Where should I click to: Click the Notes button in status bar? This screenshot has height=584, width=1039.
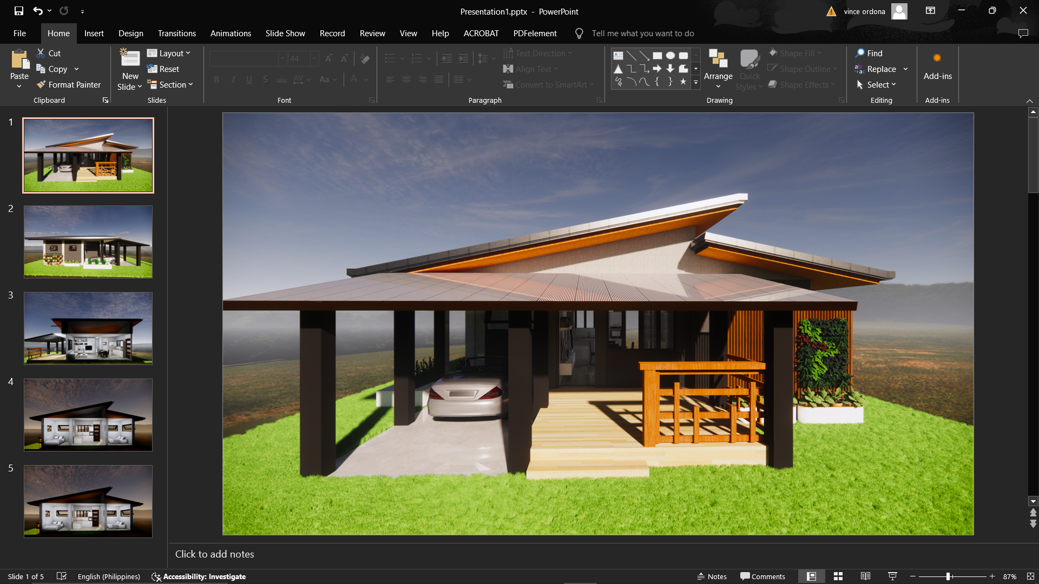click(x=712, y=576)
